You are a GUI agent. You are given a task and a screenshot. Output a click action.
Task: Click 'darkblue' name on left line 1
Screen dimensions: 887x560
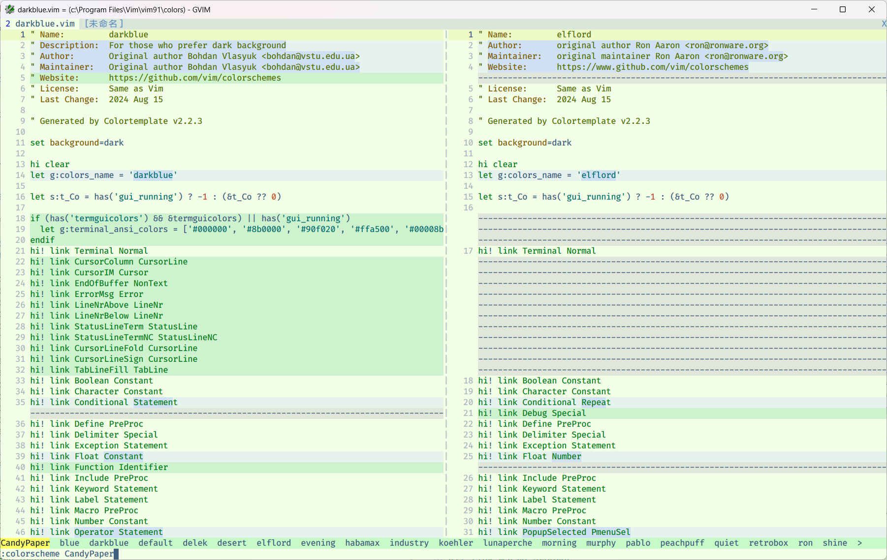[x=128, y=34]
